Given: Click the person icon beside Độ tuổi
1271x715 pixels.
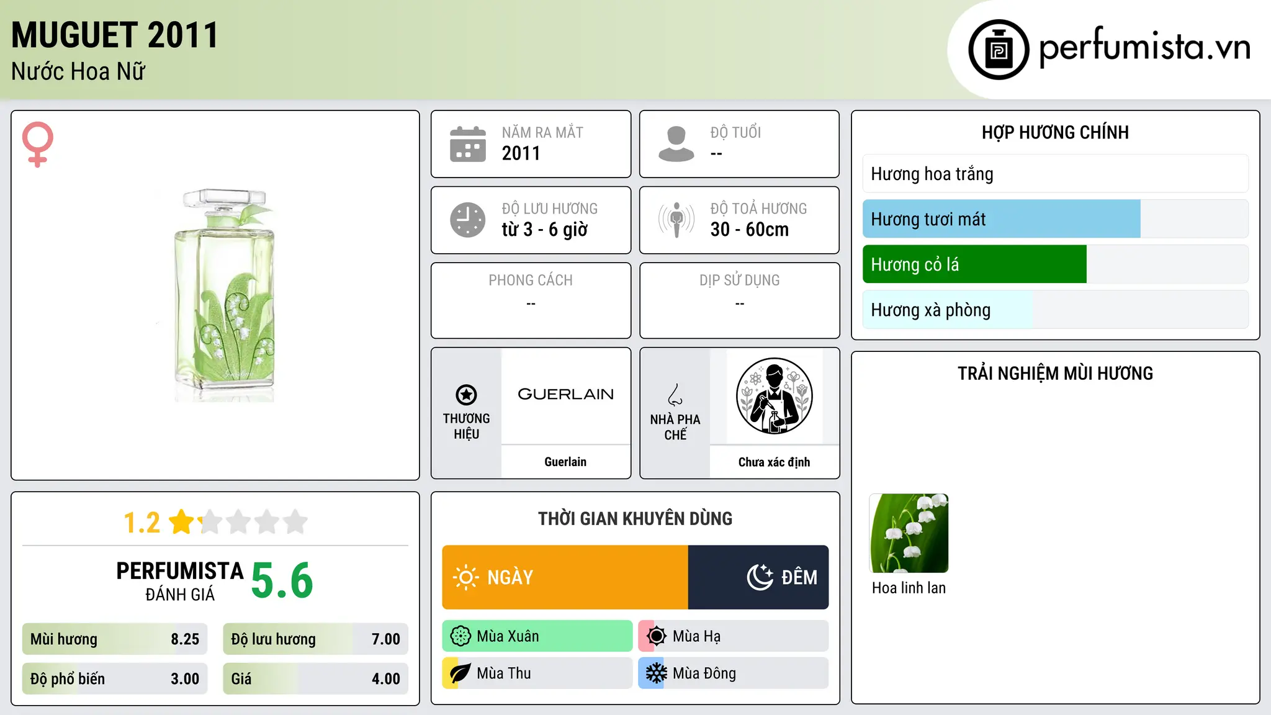Looking at the screenshot, I should [676, 144].
